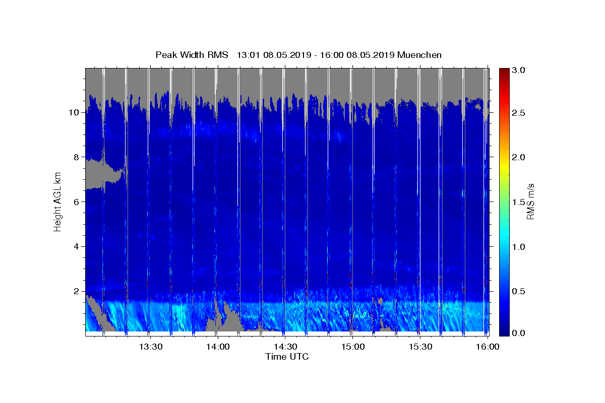Click the dark red top of the colorbar

pyautogui.click(x=504, y=72)
